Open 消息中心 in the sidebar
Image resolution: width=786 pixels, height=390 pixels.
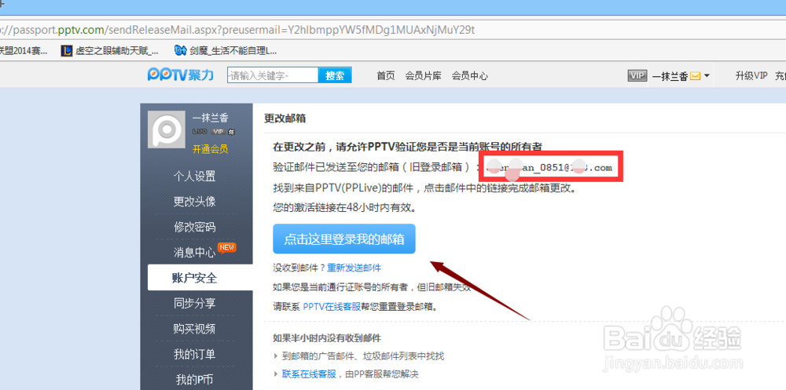194,253
